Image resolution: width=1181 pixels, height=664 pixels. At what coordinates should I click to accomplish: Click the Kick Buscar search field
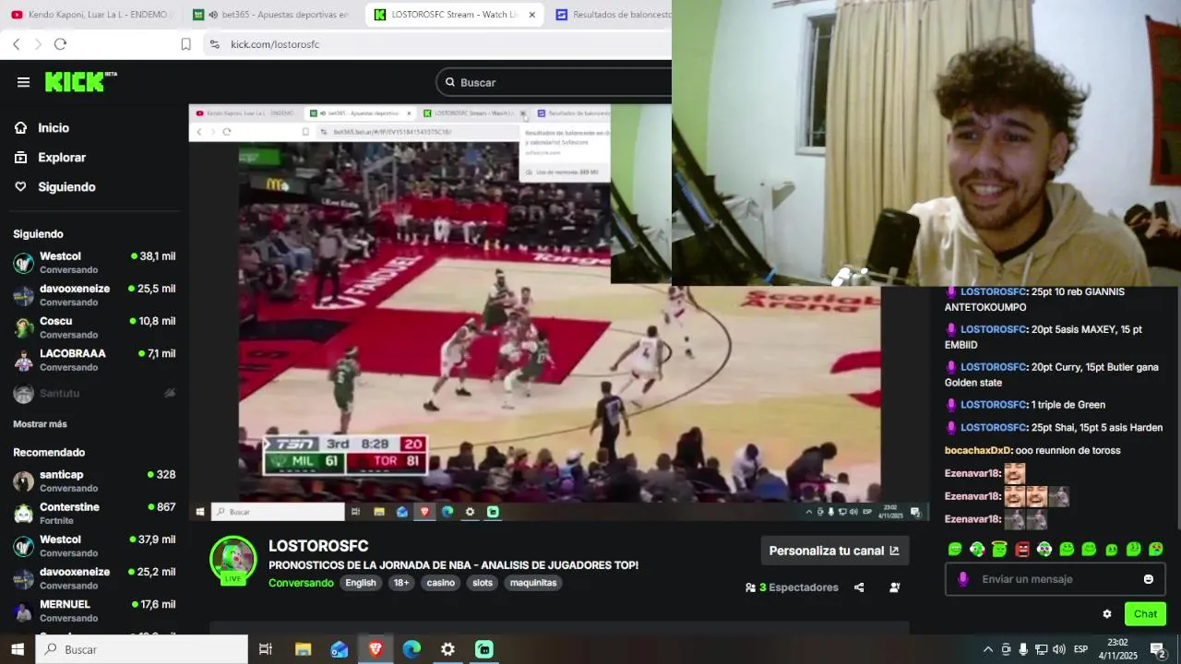(554, 82)
